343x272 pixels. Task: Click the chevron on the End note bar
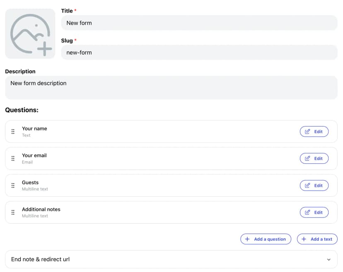click(329, 259)
